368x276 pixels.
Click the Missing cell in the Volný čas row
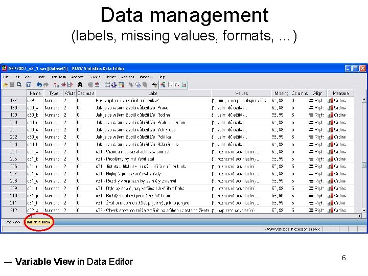(281, 130)
